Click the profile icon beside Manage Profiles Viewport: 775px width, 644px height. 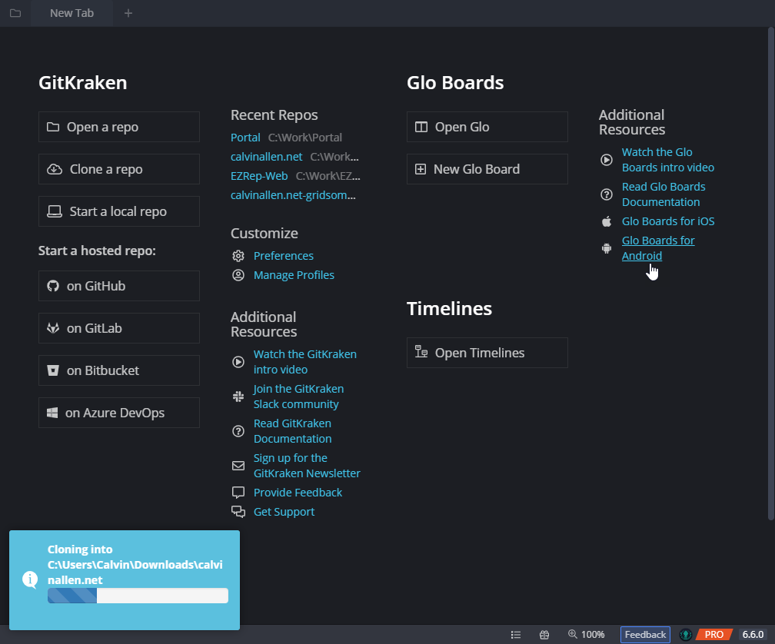(x=238, y=275)
